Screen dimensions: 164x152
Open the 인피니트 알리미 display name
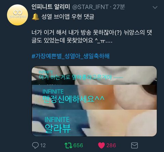click(51, 7)
